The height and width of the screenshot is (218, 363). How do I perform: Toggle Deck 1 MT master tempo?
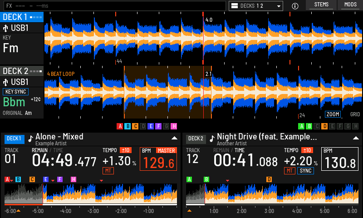coord(108,171)
